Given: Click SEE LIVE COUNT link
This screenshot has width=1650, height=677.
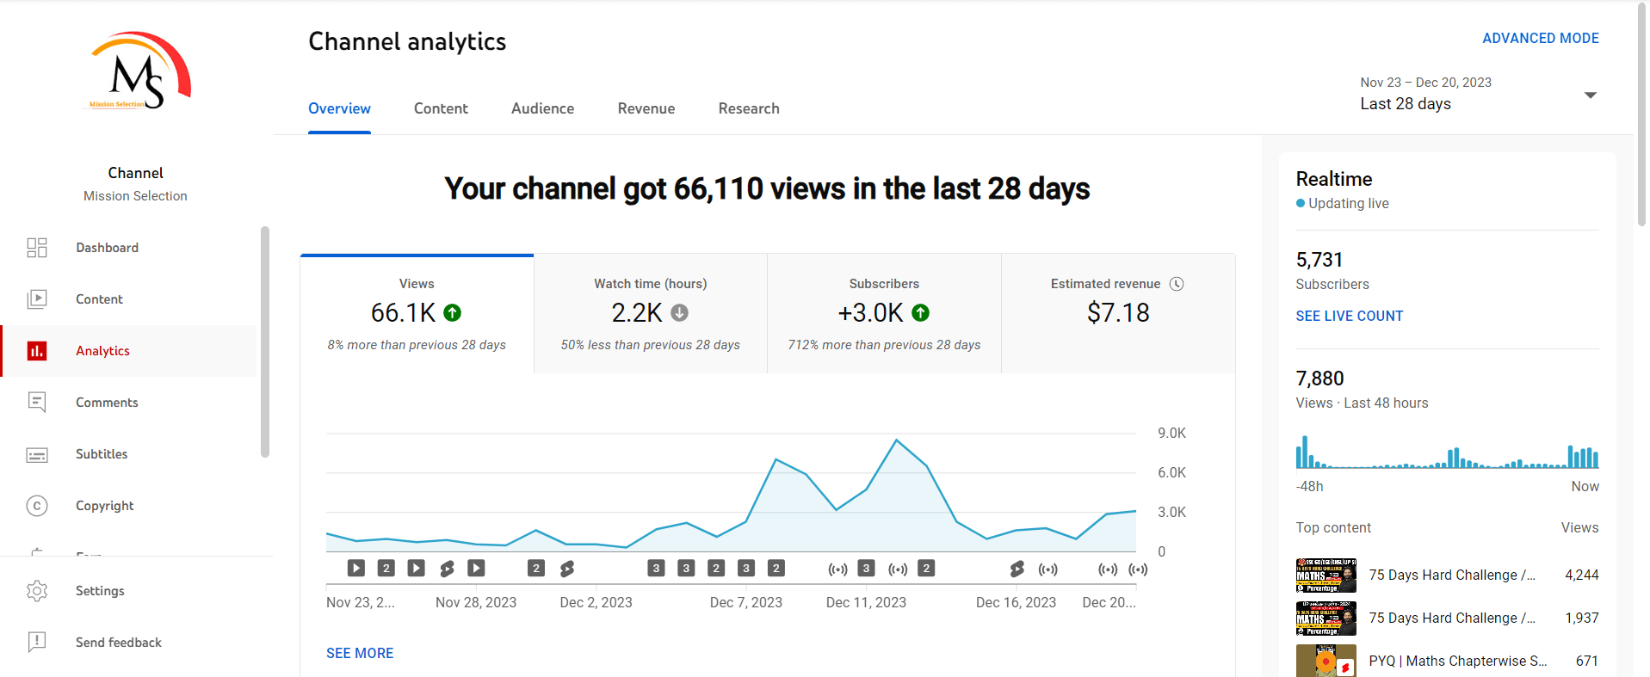Looking at the screenshot, I should coord(1349,316).
